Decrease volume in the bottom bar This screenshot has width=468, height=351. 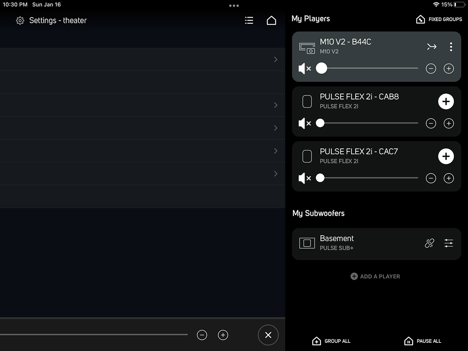[x=202, y=335]
